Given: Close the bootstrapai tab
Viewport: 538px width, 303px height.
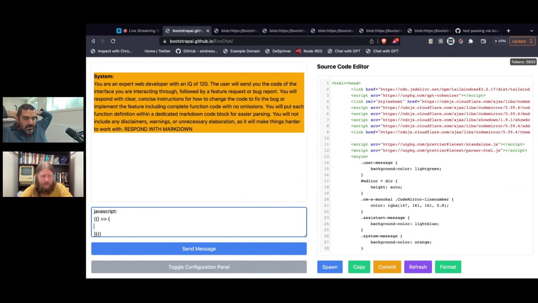Looking at the screenshot, I should 208,31.
